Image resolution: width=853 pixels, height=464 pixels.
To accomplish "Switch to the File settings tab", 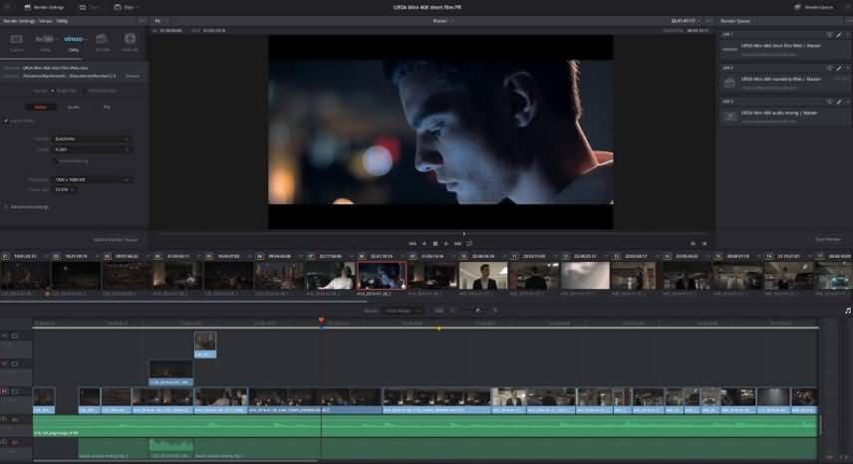I will point(107,107).
